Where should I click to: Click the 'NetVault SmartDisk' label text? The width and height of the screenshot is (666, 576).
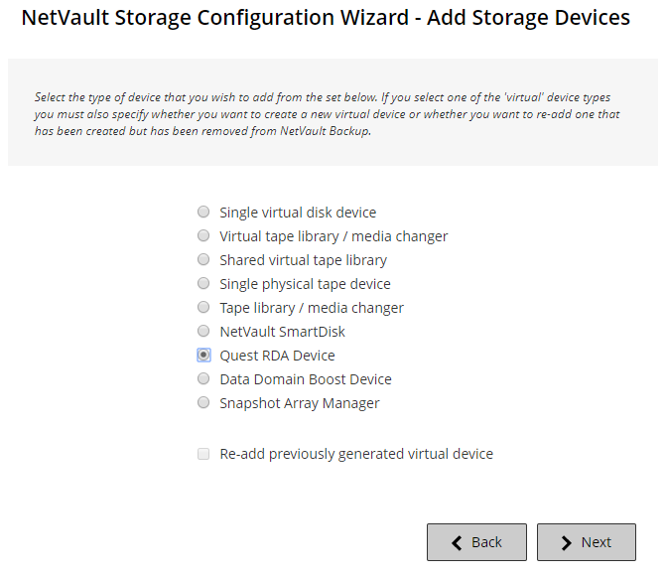click(283, 332)
